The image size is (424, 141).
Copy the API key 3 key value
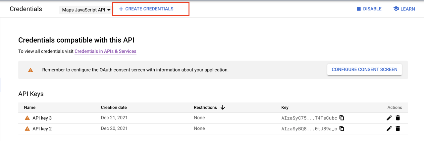click(342, 118)
